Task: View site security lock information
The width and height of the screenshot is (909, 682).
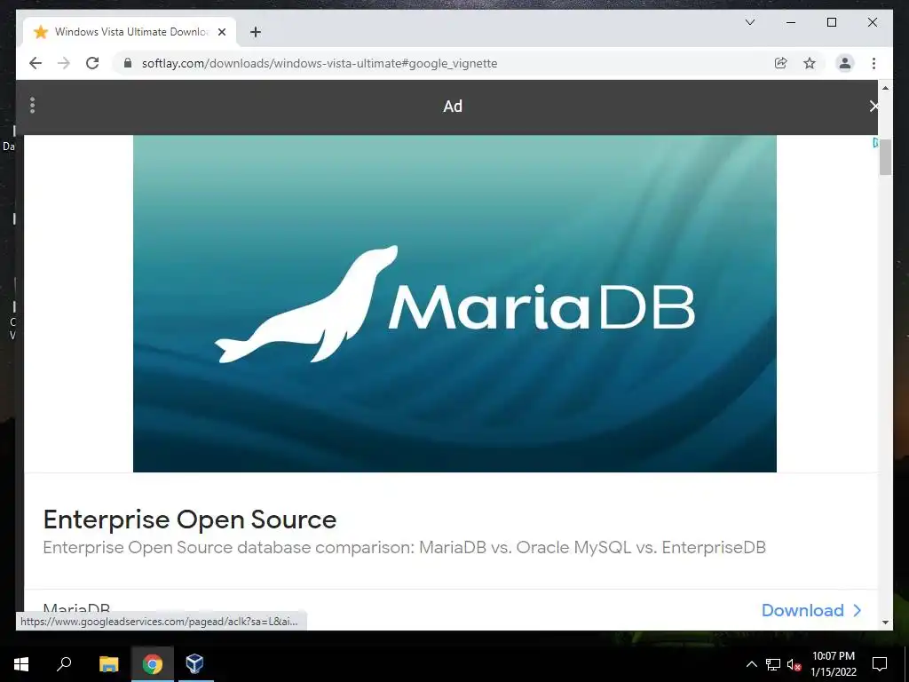Action: (x=128, y=63)
